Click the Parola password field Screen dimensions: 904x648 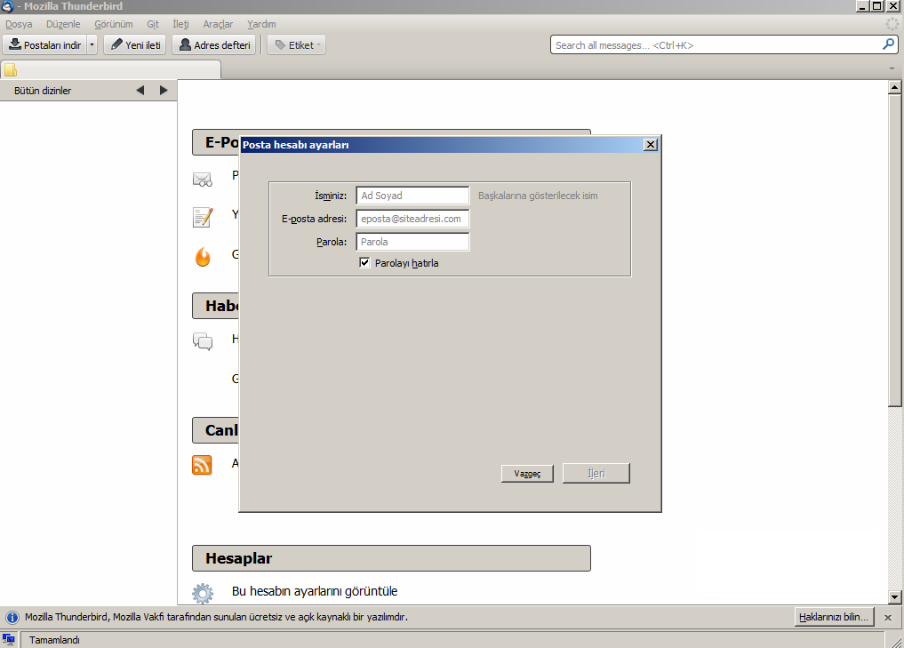click(x=412, y=242)
